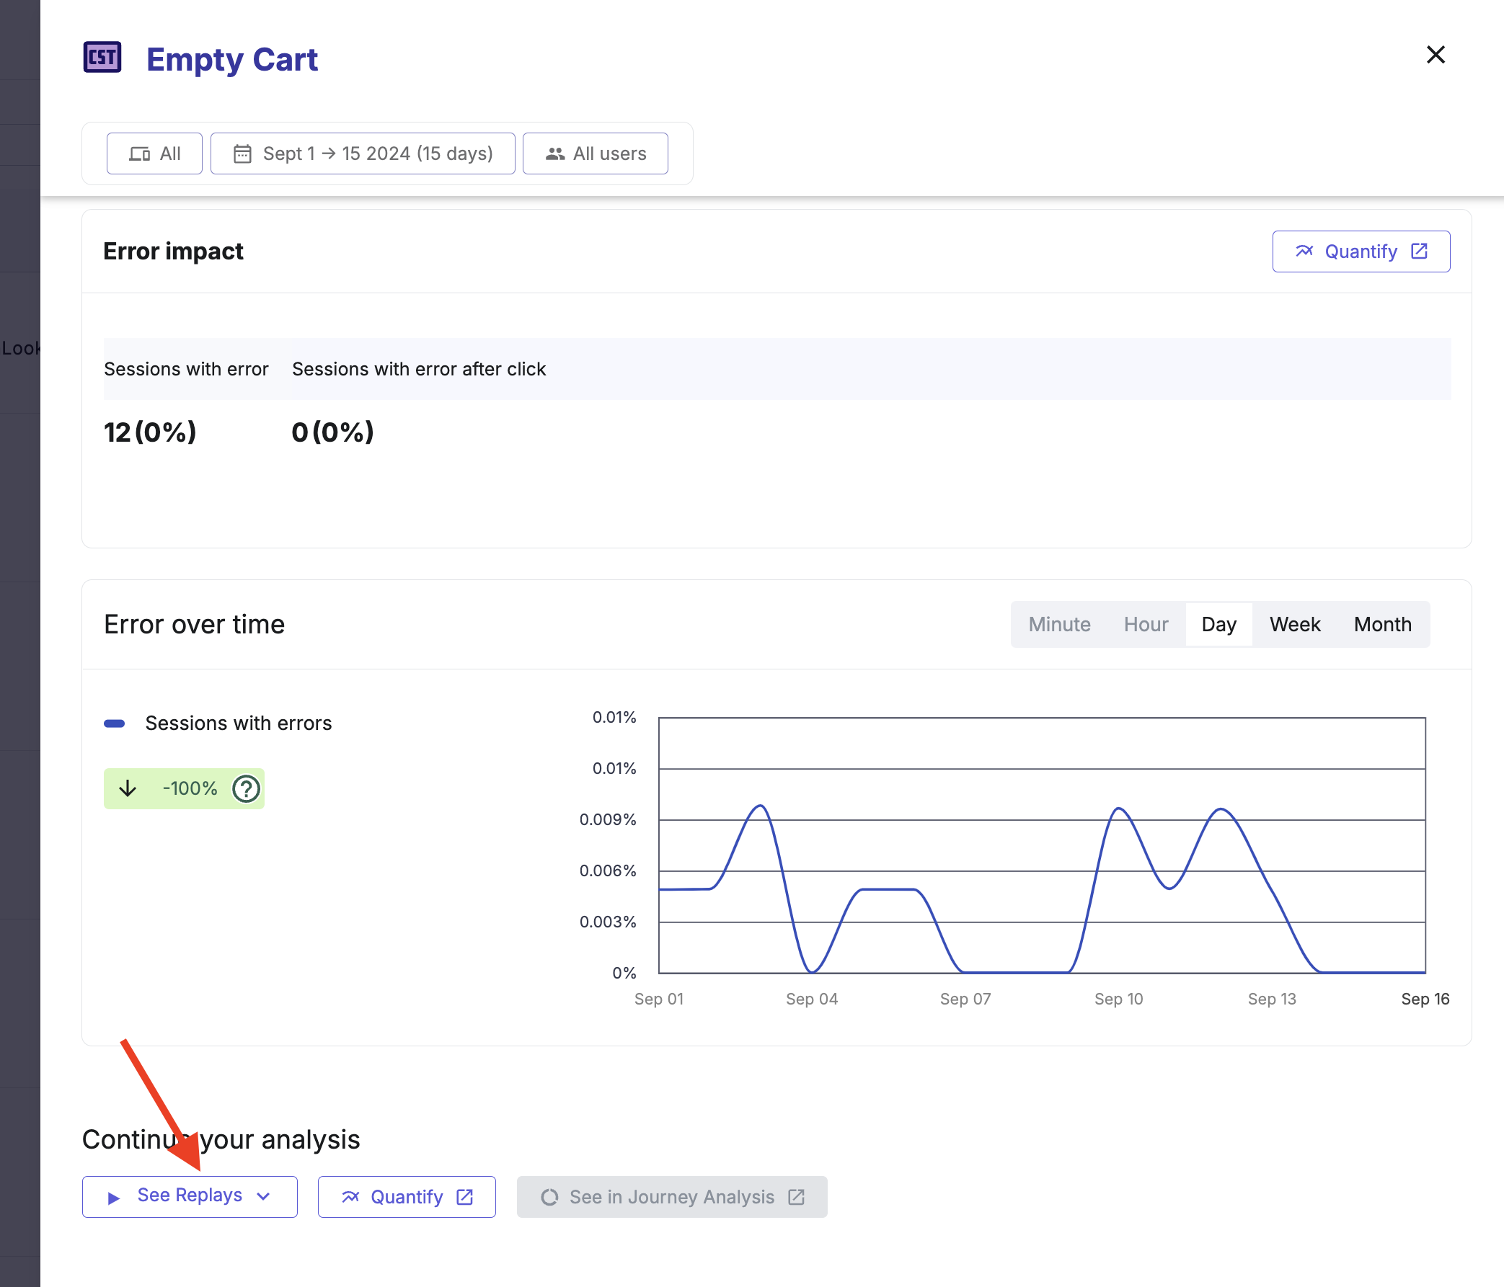Open the All devices filter
This screenshot has width=1504, height=1287.
[154, 153]
